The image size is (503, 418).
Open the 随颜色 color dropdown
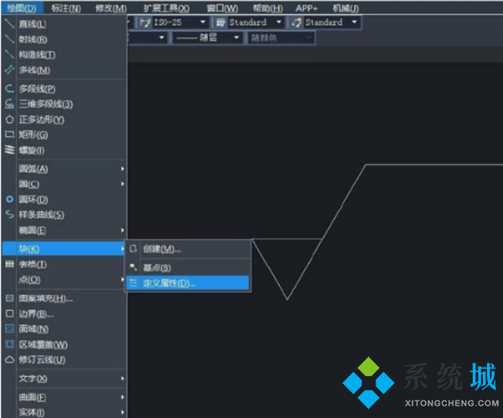point(309,38)
